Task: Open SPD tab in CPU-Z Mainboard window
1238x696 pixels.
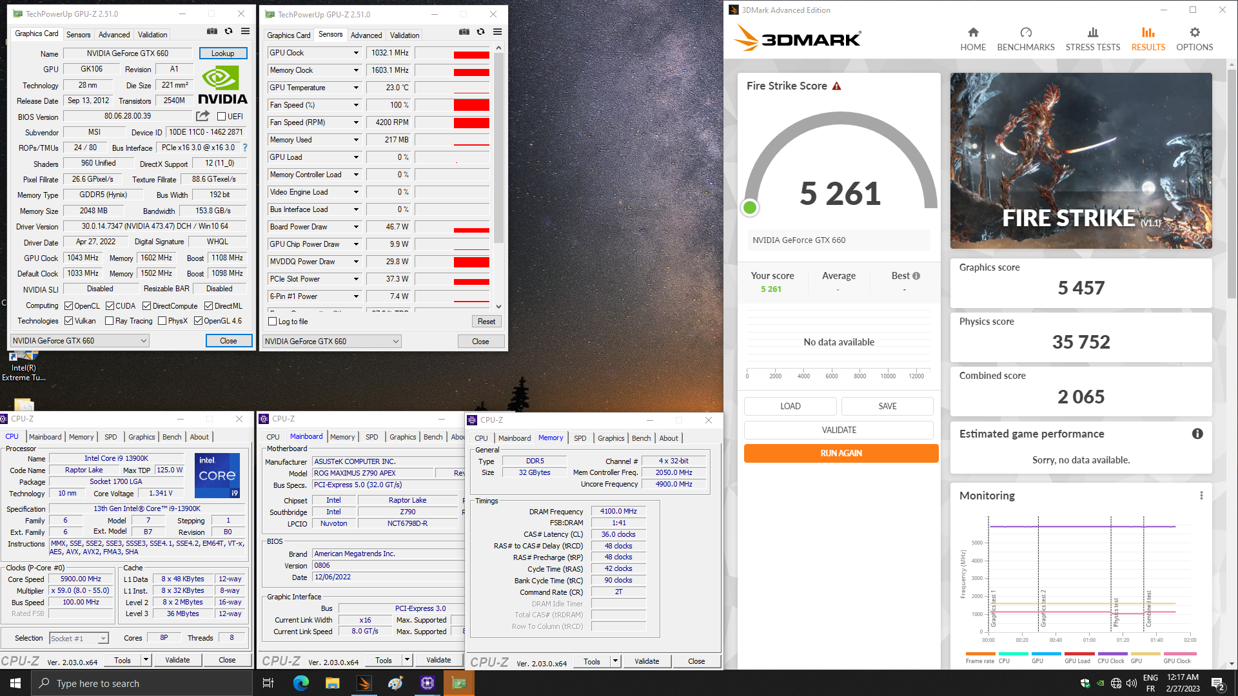Action: pos(371,437)
